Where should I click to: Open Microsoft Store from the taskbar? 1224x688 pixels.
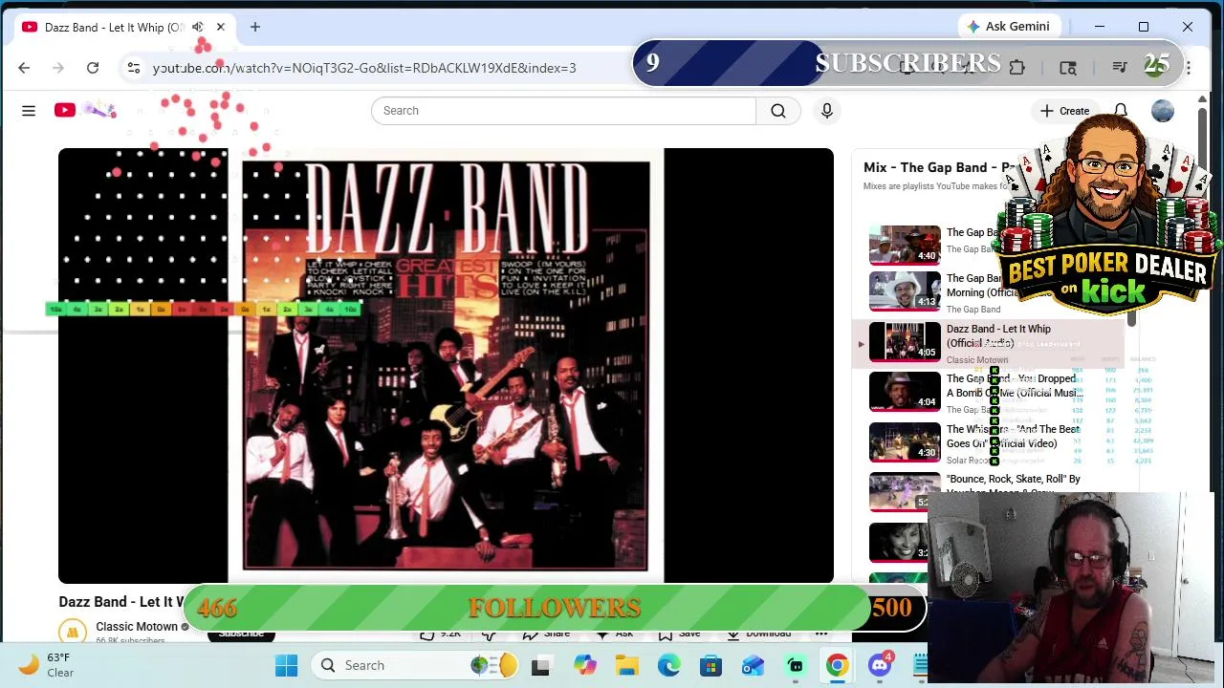click(710, 666)
